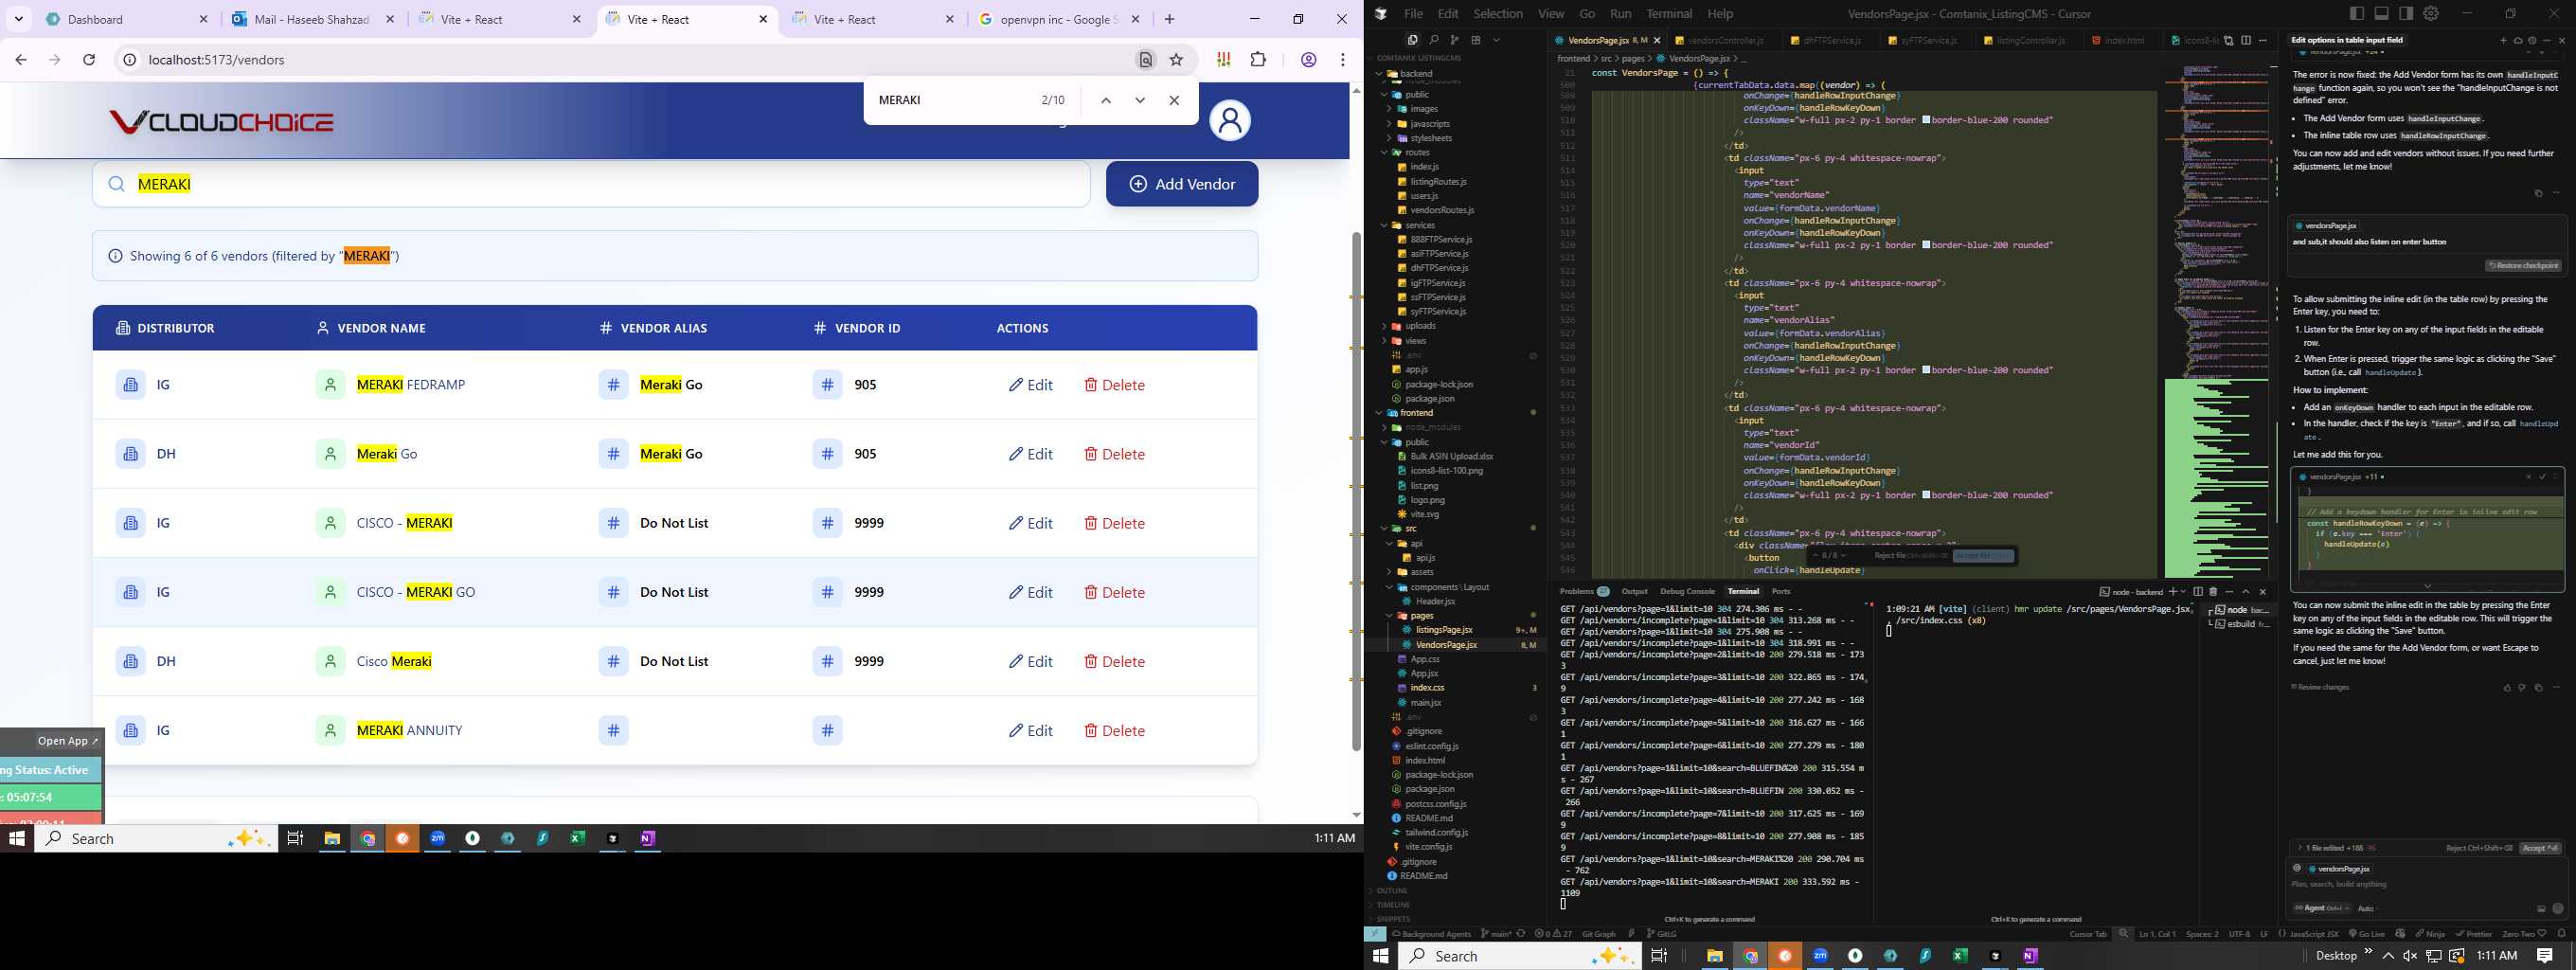This screenshot has width=2576, height=970.
Task: Toggle bookmark star for this page
Action: coord(1177,60)
